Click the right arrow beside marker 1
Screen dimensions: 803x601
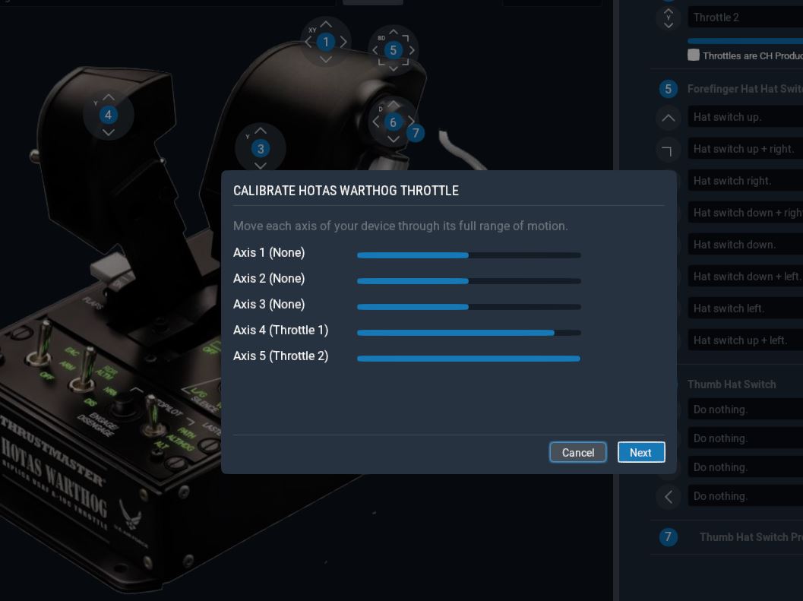(x=343, y=42)
